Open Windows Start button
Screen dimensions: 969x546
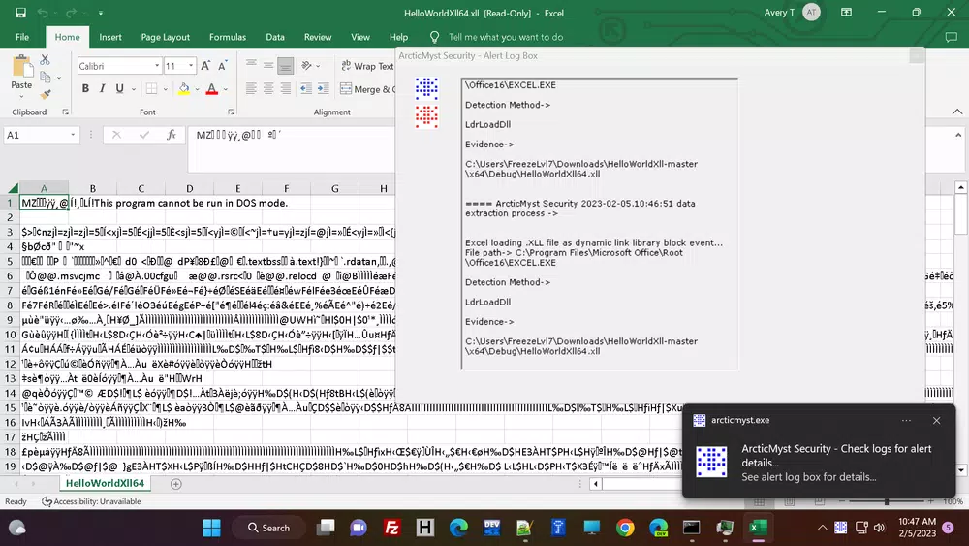click(211, 528)
